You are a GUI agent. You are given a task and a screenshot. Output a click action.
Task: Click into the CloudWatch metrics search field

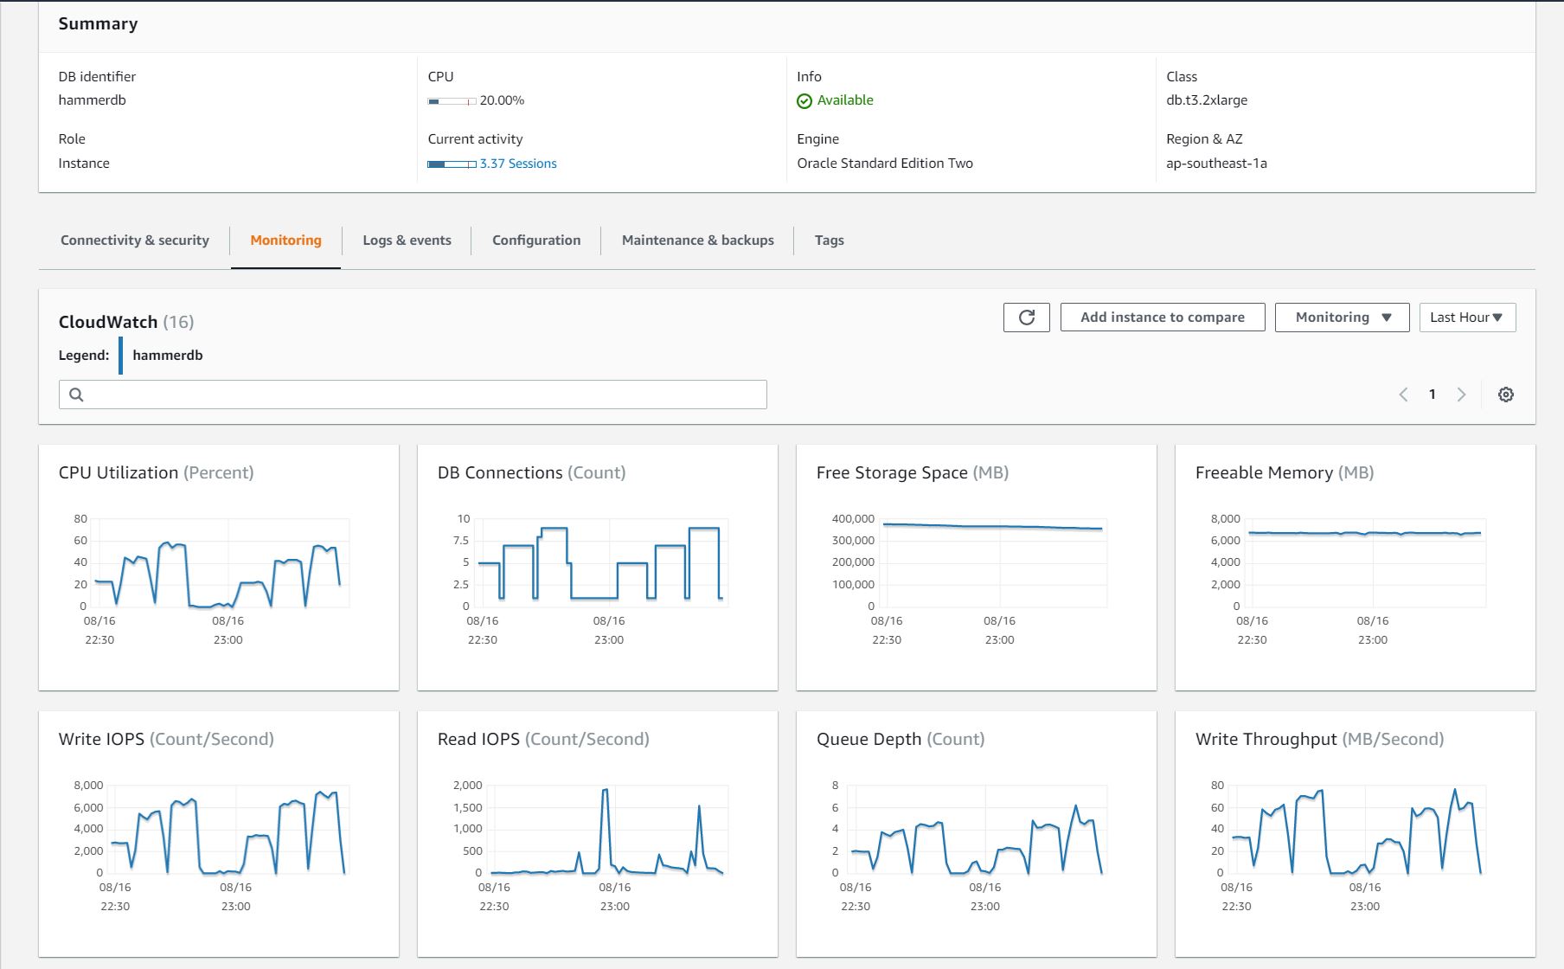click(x=424, y=395)
